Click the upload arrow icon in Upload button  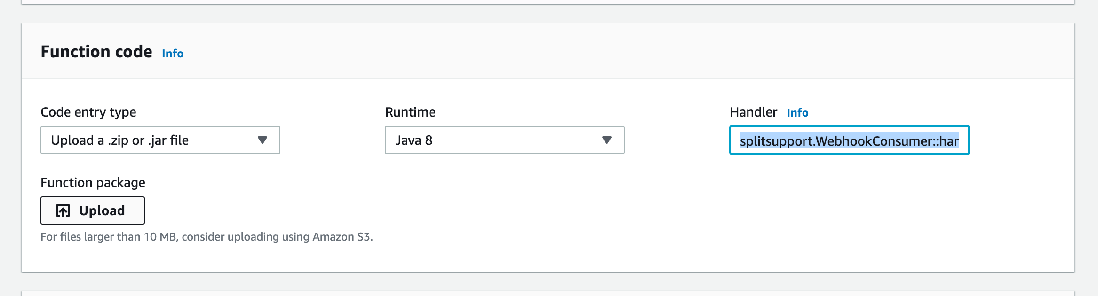click(x=63, y=210)
